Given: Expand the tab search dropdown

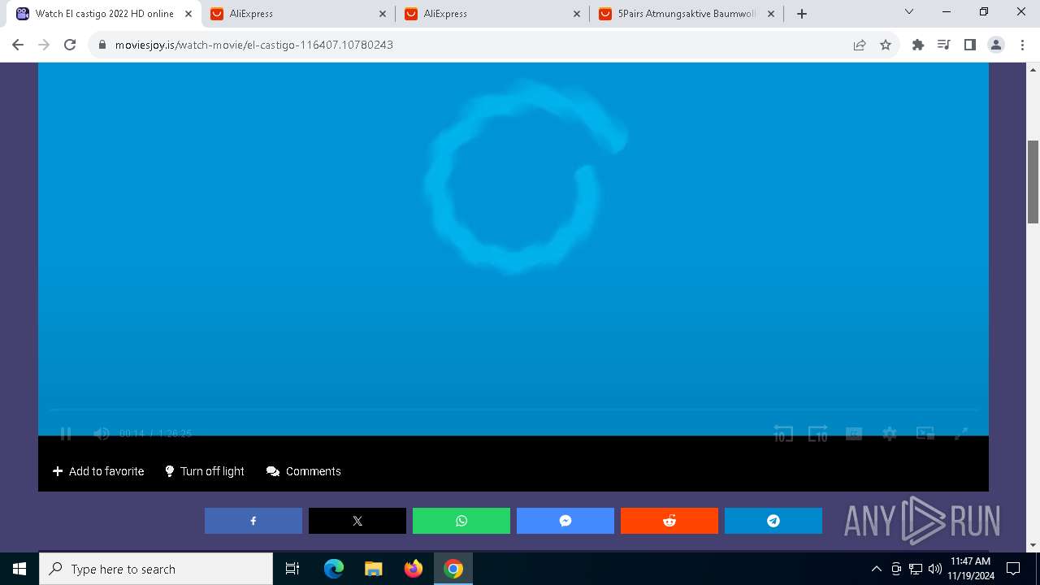Looking at the screenshot, I should click(x=909, y=12).
